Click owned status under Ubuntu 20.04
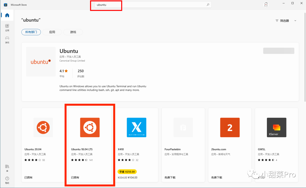 click(28, 178)
